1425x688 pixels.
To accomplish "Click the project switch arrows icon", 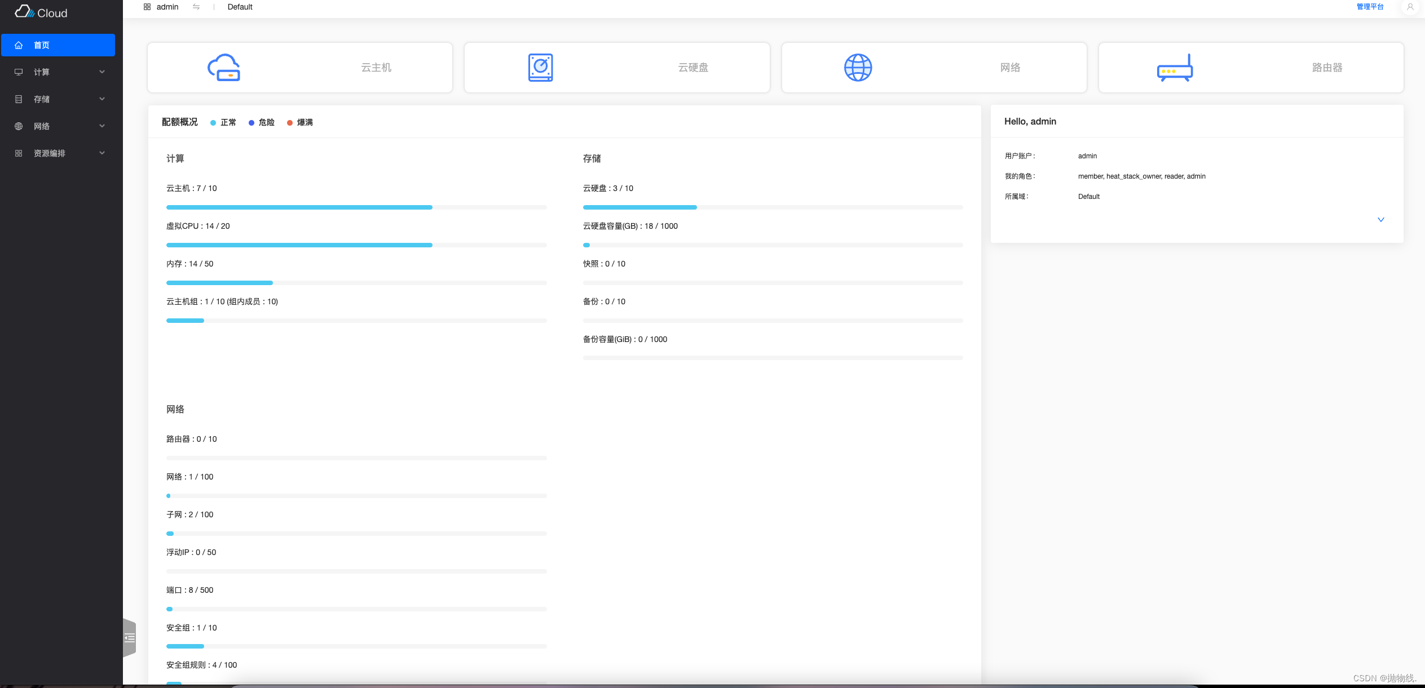I will click(x=196, y=7).
